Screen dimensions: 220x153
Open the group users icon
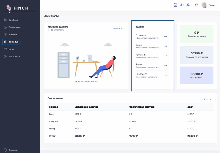coord(188,5)
